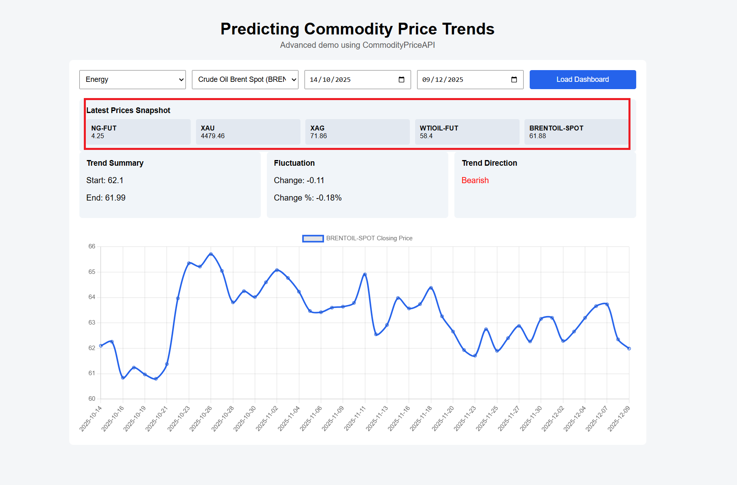Open the calendar picker for end date

513,79
